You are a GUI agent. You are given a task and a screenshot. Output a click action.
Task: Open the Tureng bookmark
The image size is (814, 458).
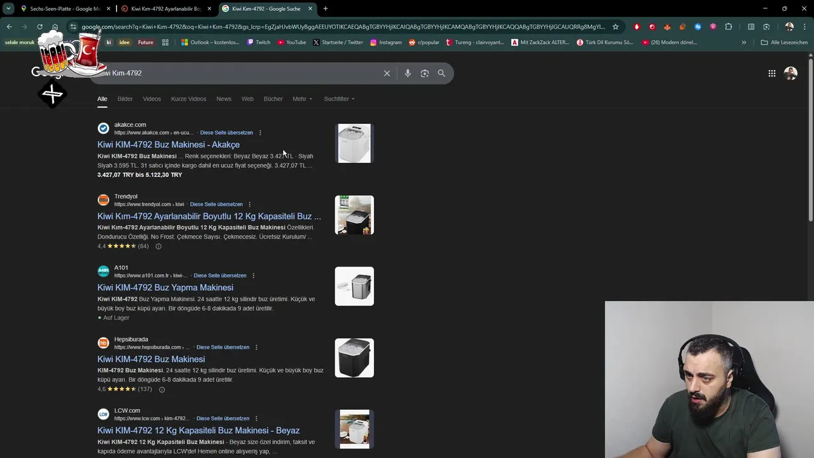(x=474, y=43)
